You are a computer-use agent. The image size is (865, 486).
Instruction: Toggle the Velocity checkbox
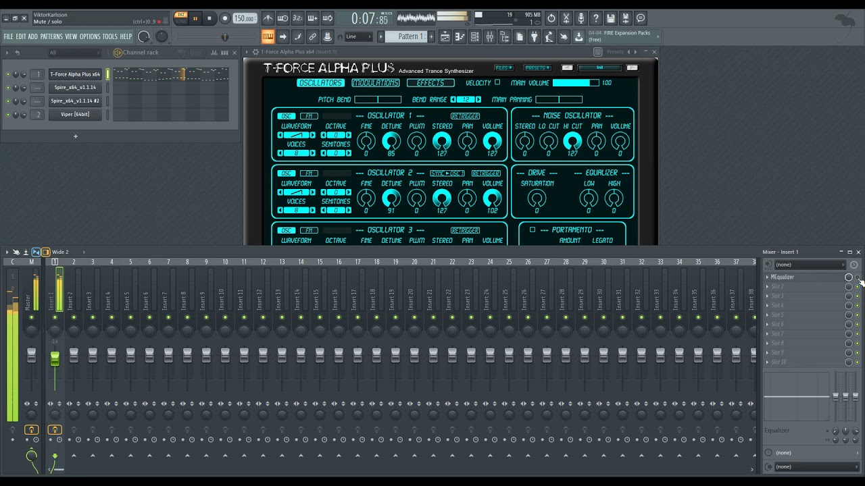(x=497, y=82)
